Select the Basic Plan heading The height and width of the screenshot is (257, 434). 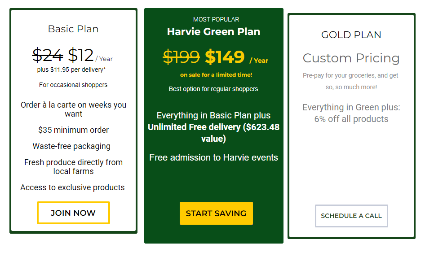73,29
